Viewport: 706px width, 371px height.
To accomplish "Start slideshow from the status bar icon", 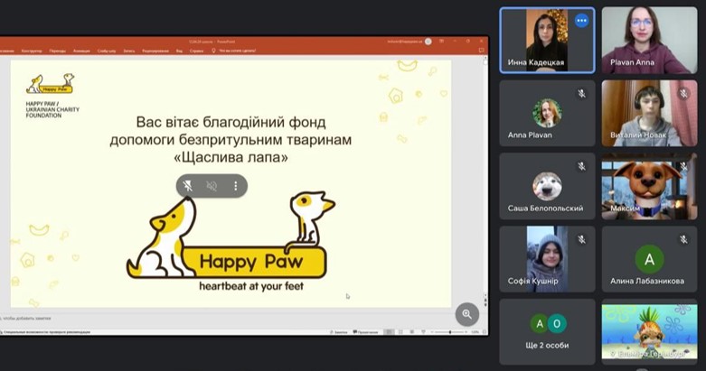I will (x=423, y=332).
